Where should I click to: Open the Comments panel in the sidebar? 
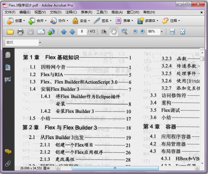pyautogui.click(x=8, y=151)
